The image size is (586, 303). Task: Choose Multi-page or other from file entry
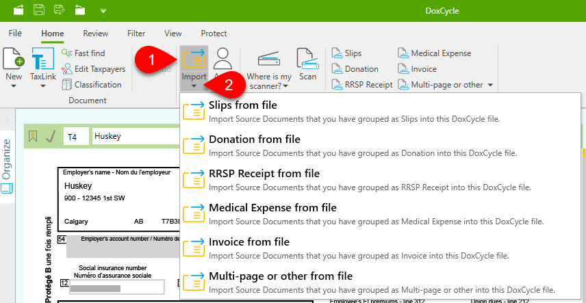[x=381, y=282]
